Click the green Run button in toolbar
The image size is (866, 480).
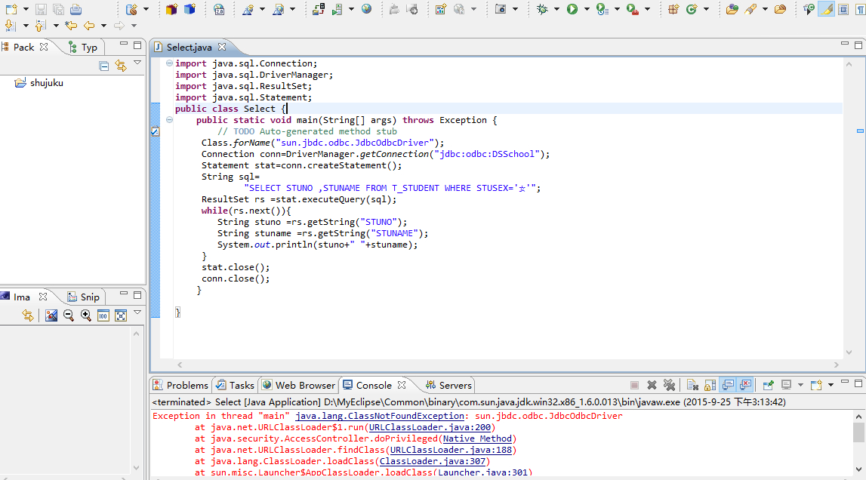click(572, 9)
